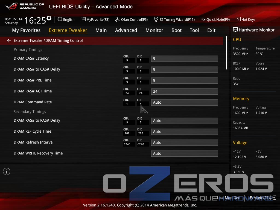Select DRAM RAS# PRE Time label
The image size is (280, 210).
[33, 80]
